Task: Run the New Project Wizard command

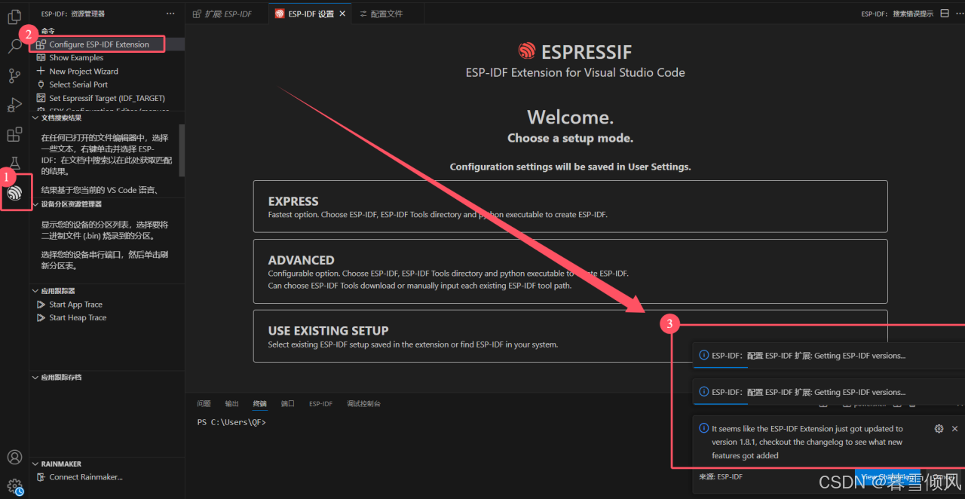Action: 84,72
